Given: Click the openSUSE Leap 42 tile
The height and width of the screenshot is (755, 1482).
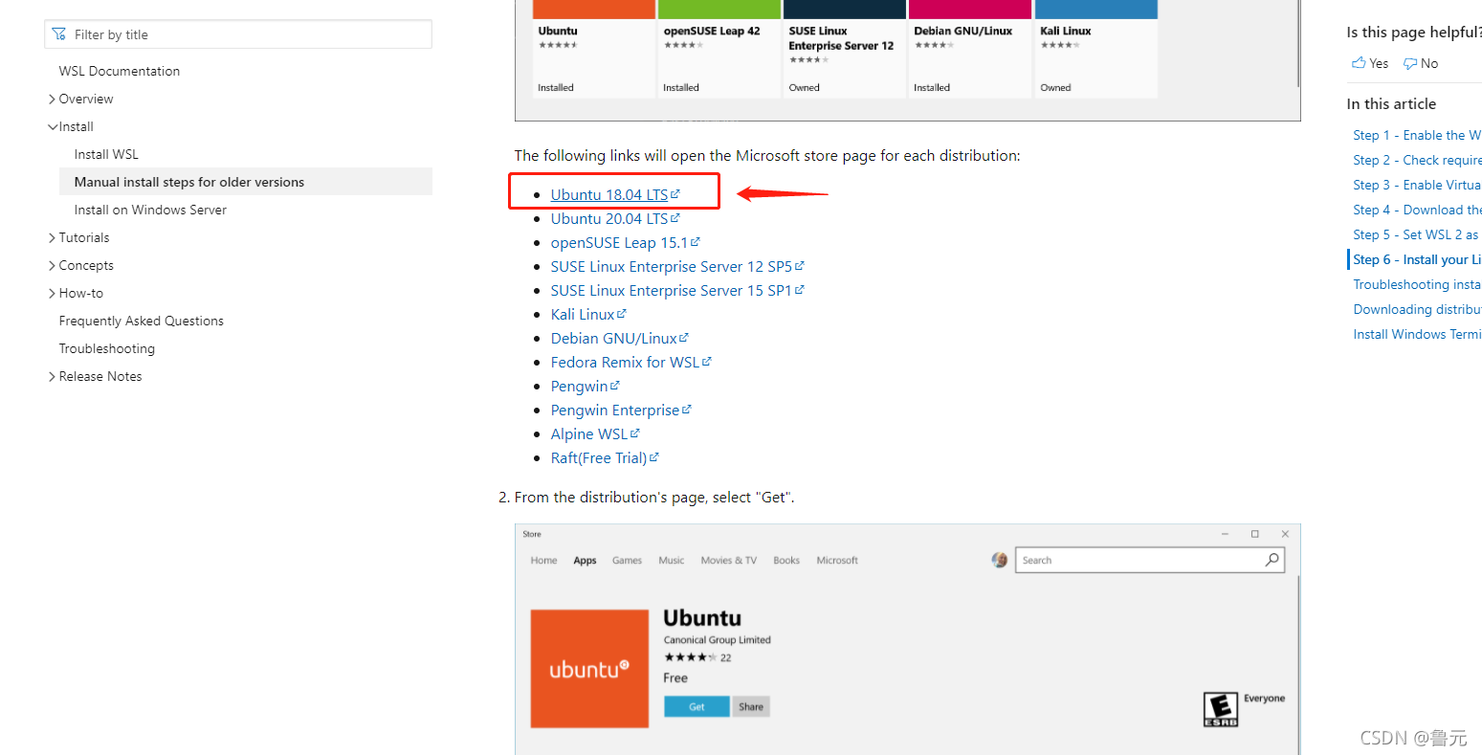Looking at the screenshot, I should tap(719, 48).
